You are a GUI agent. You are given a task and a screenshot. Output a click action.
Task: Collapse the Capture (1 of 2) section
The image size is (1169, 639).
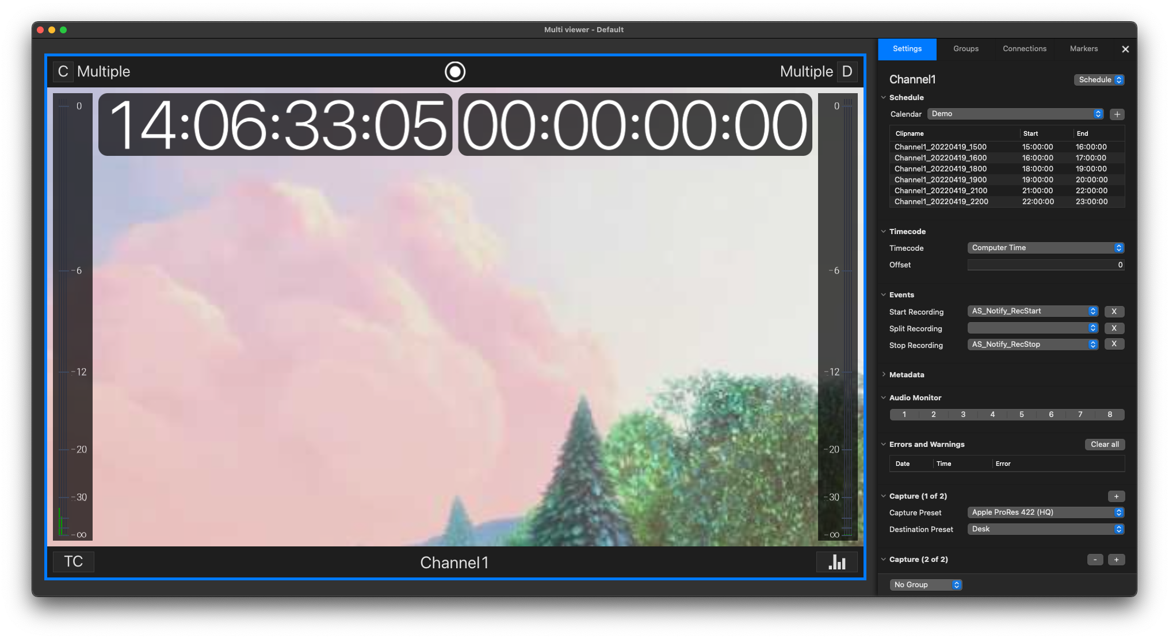884,496
